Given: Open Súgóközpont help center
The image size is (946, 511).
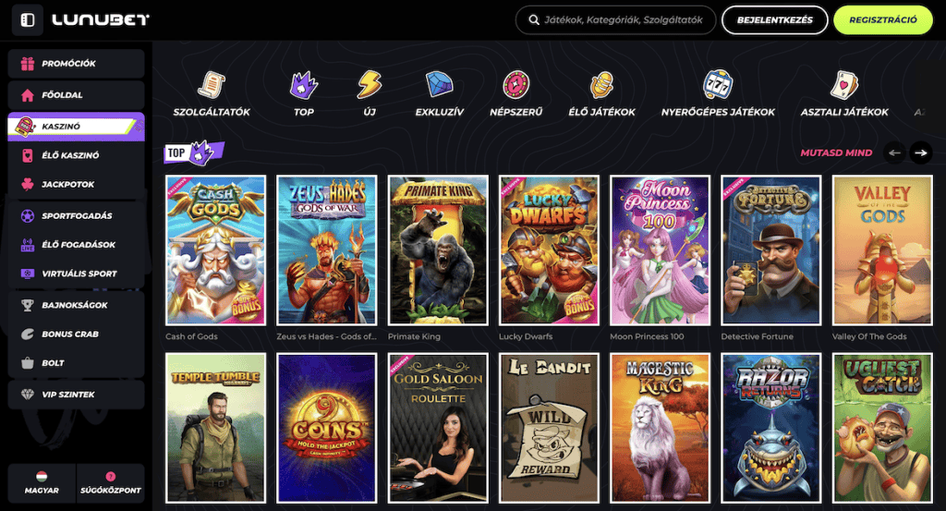Looking at the screenshot, I should (110, 482).
